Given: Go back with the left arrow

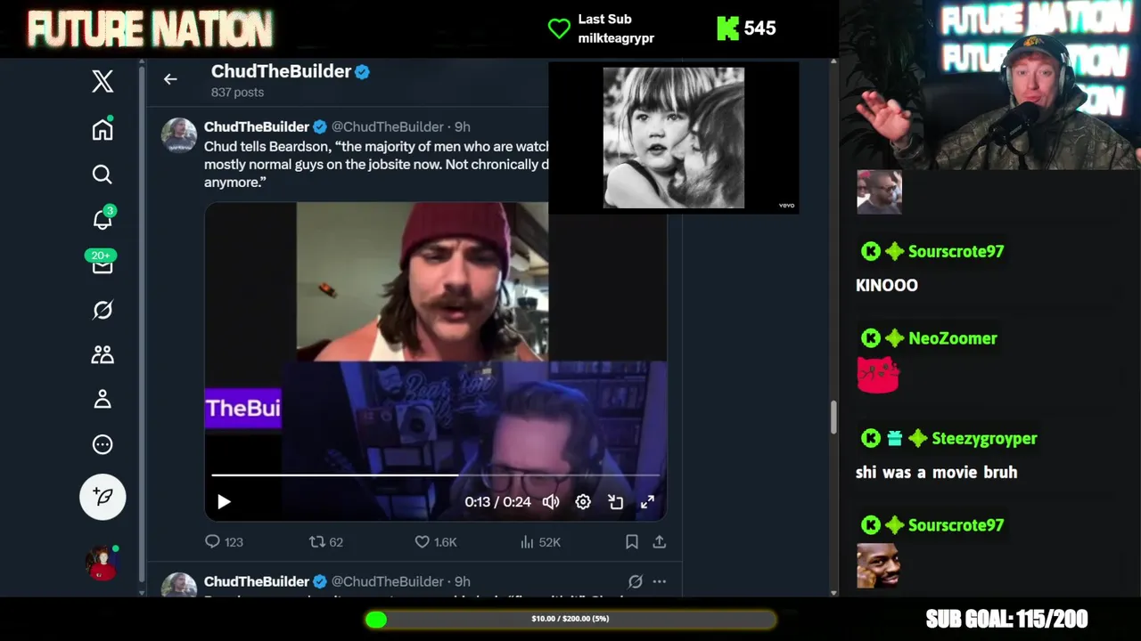Looking at the screenshot, I should pos(170,79).
